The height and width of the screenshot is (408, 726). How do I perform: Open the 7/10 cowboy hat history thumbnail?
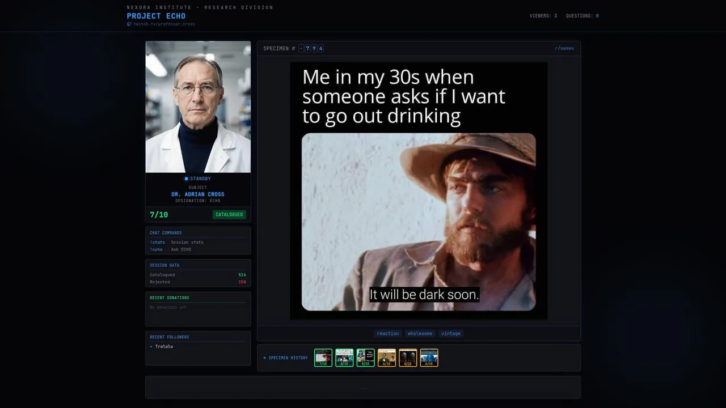(x=323, y=358)
